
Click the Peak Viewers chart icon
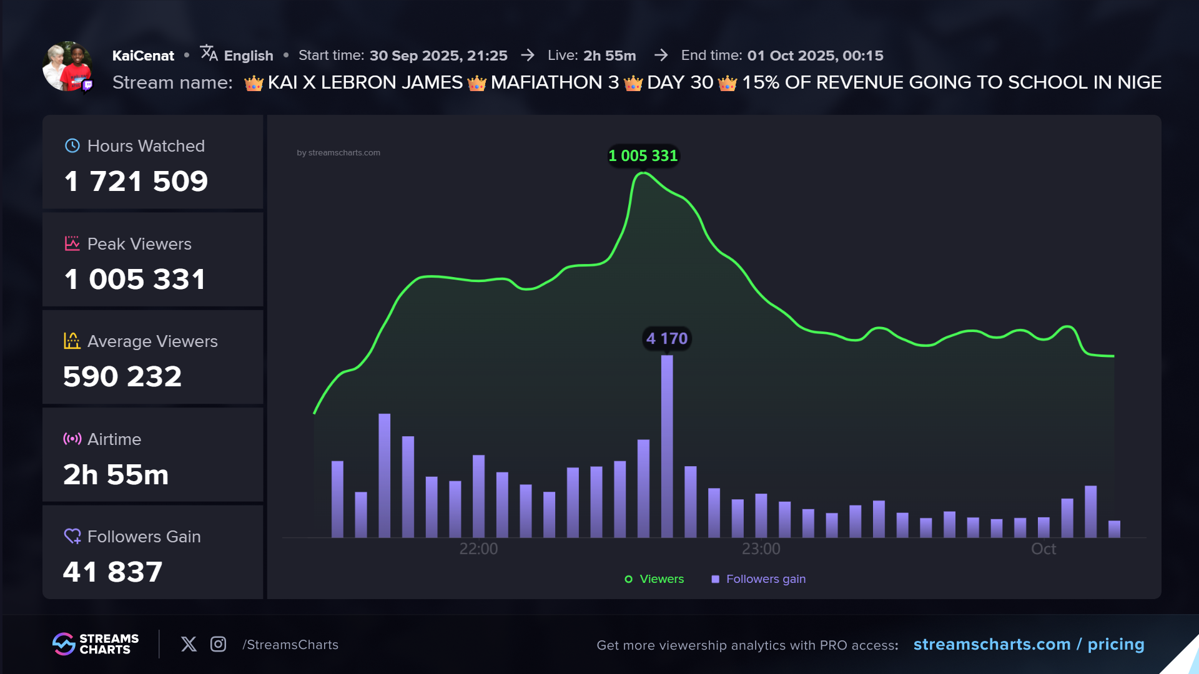72,243
